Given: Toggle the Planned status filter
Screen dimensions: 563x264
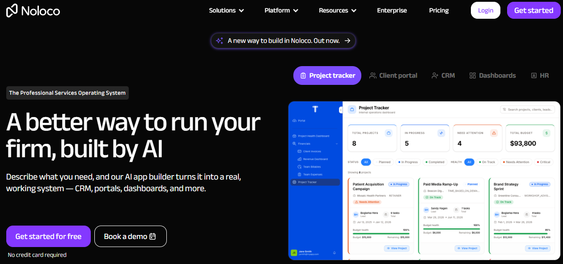Looking at the screenshot, I should (x=384, y=162).
